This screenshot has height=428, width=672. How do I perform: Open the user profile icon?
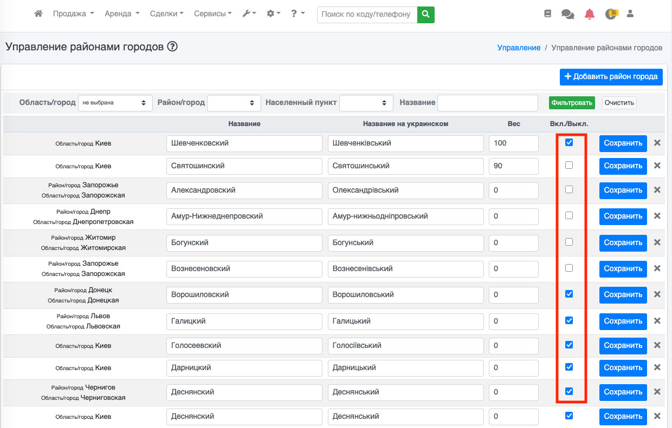[630, 14]
